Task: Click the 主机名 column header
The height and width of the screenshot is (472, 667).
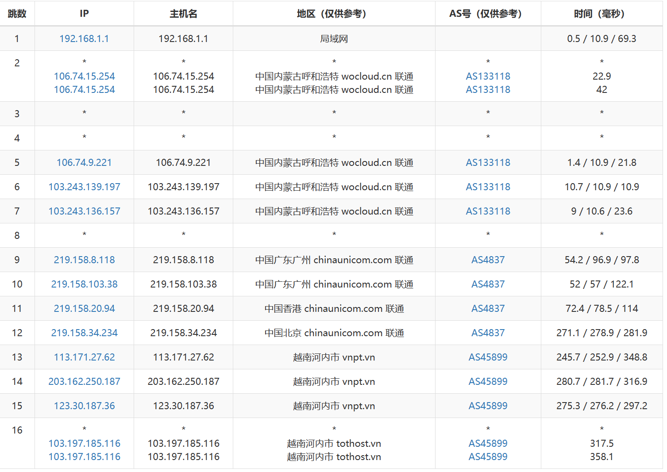Action: (x=183, y=14)
